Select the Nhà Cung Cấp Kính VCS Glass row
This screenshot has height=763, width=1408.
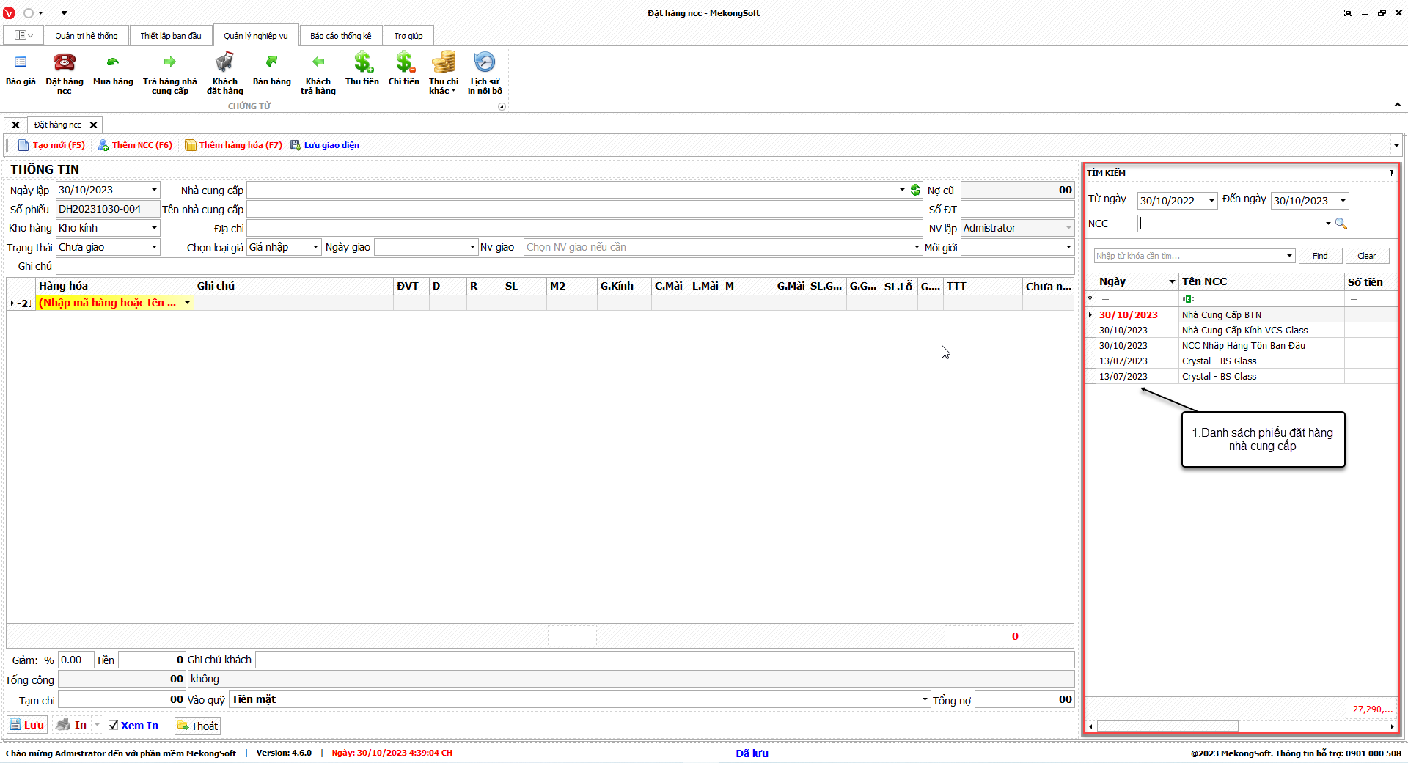[1241, 330]
